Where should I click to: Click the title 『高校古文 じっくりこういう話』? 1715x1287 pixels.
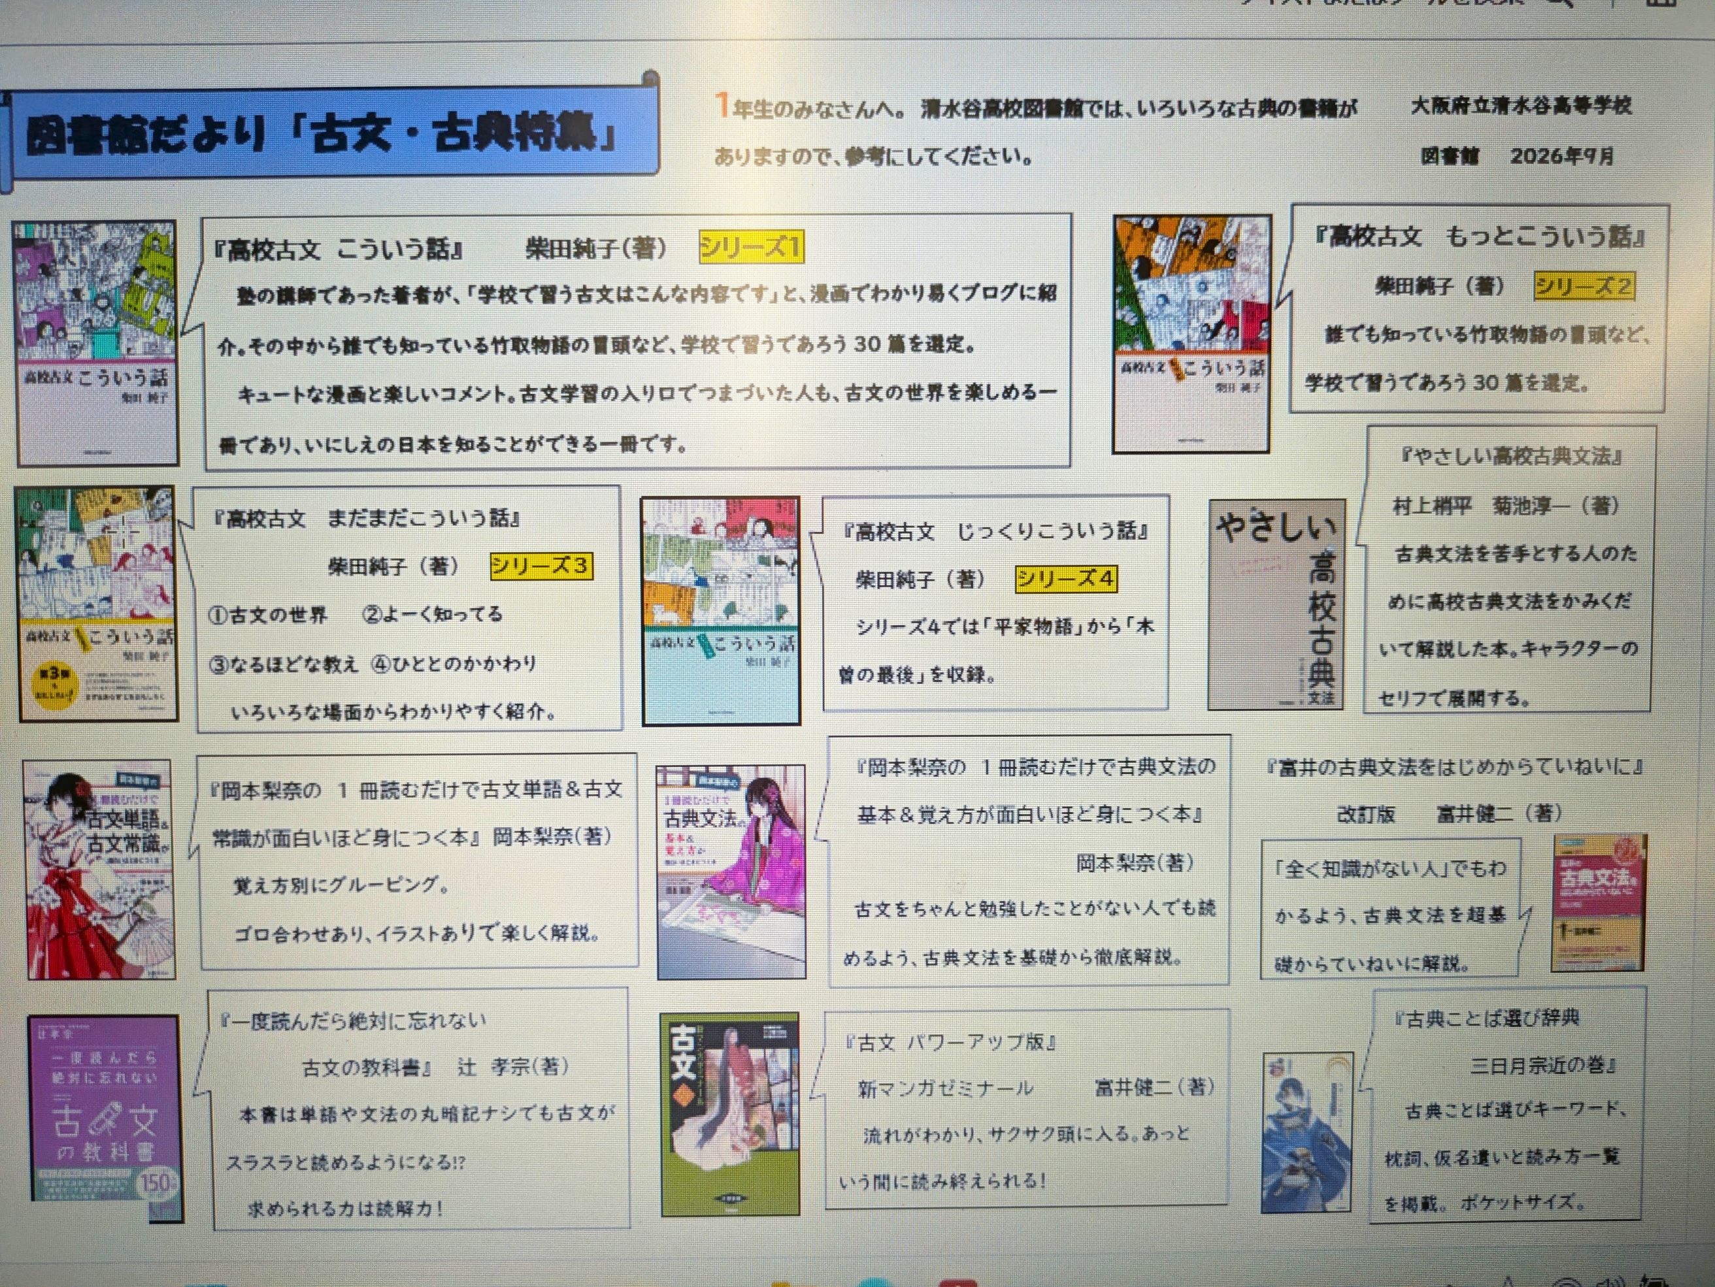pyautogui.click(x=995, y=530)
